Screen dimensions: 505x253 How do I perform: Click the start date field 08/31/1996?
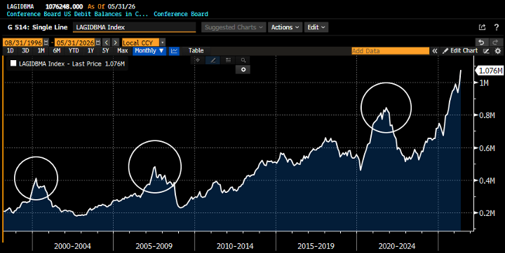click(x=23, y=43)
